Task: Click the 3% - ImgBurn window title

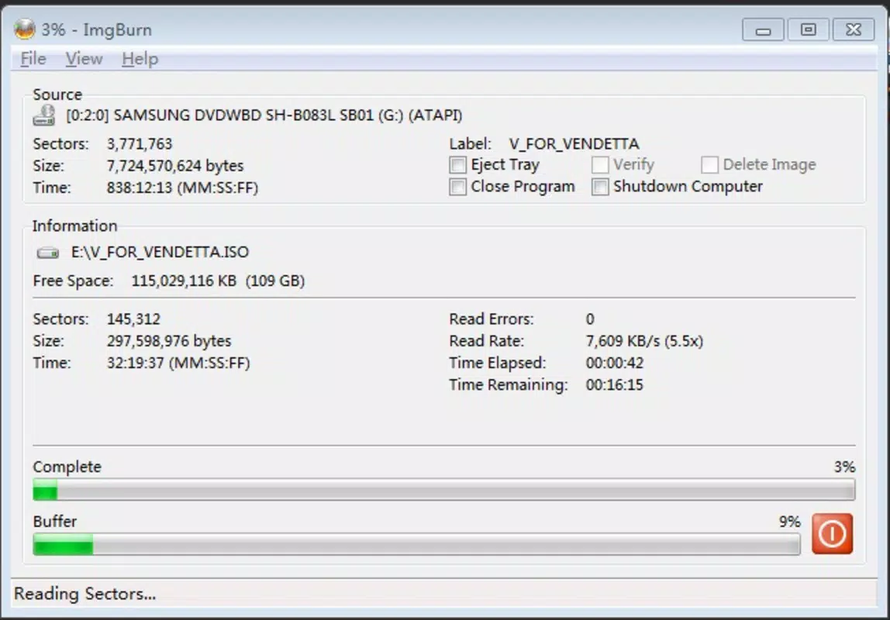Action: point(96,29)
